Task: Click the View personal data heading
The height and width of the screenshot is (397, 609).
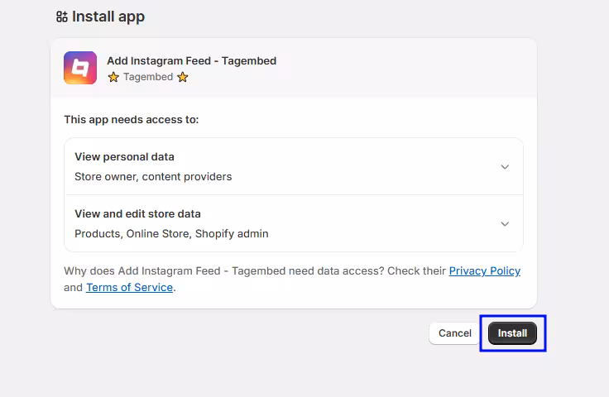Action: click(x=124, y=157)
